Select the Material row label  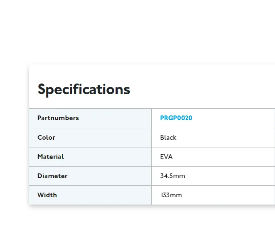(x=51, y=157)
